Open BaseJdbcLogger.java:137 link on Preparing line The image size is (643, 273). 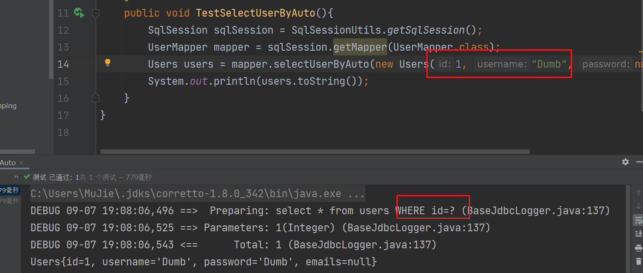(538, 210)
